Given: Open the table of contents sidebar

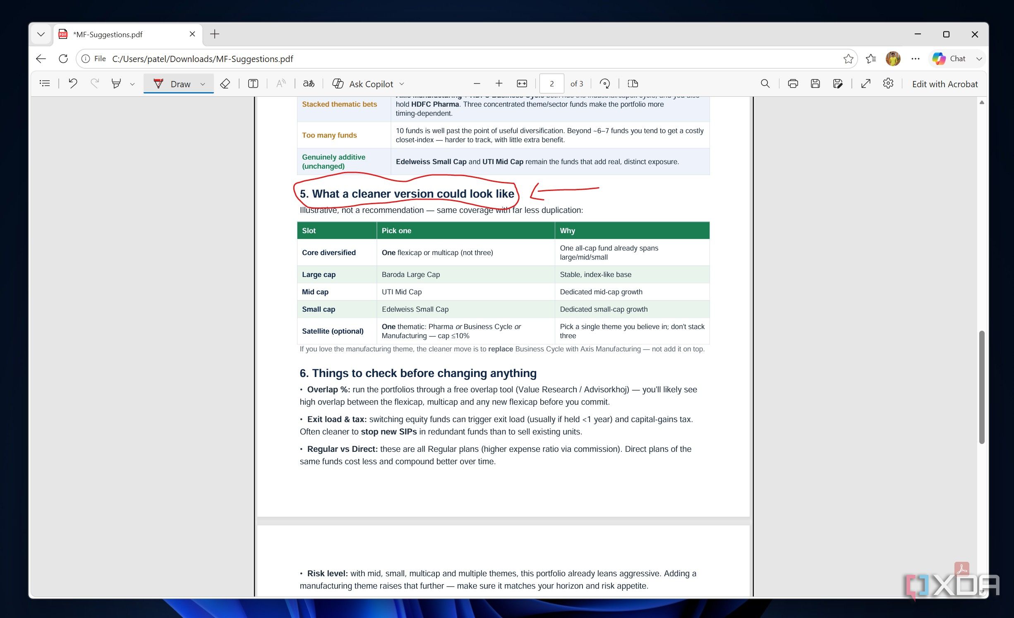Looking at the screenshot, I should (45, 84).
